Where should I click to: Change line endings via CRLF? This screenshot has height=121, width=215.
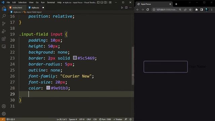pyautogui.click(x=89, y=119)
